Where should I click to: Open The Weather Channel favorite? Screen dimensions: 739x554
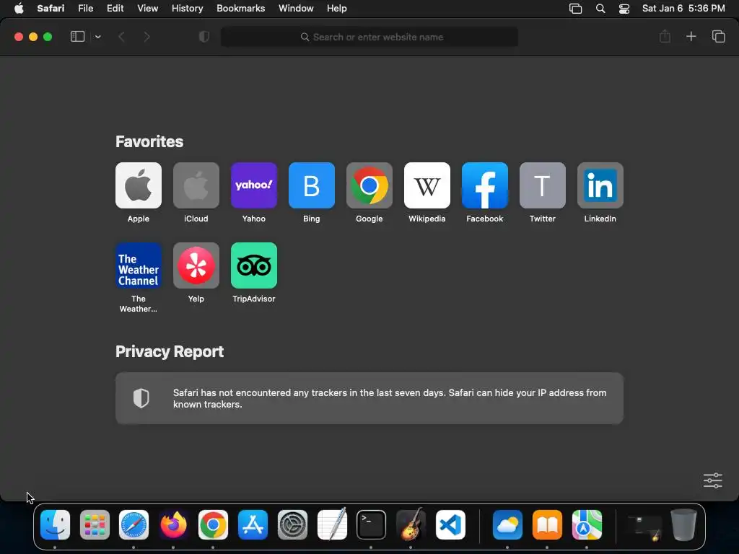[x=138, y=265]
